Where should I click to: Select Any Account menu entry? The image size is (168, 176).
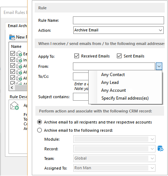click(113, 90)
